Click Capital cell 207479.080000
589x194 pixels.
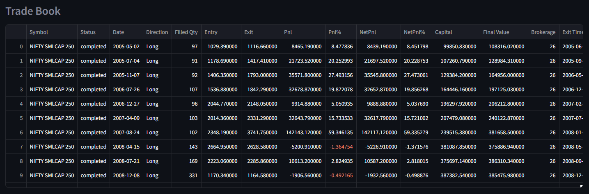click(456, 118)
